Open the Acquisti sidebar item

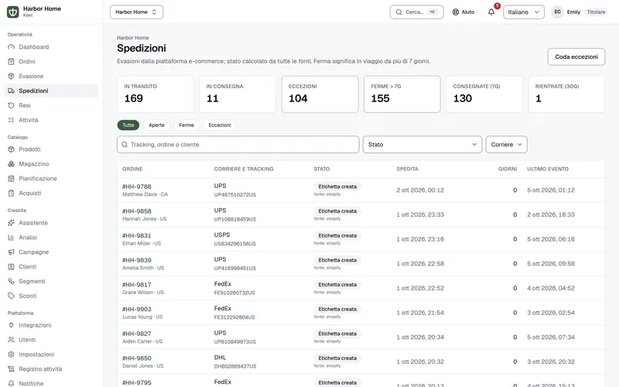51,193
